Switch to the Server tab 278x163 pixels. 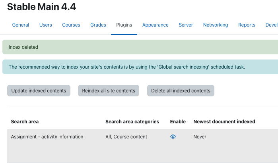(x=186, y=25)
